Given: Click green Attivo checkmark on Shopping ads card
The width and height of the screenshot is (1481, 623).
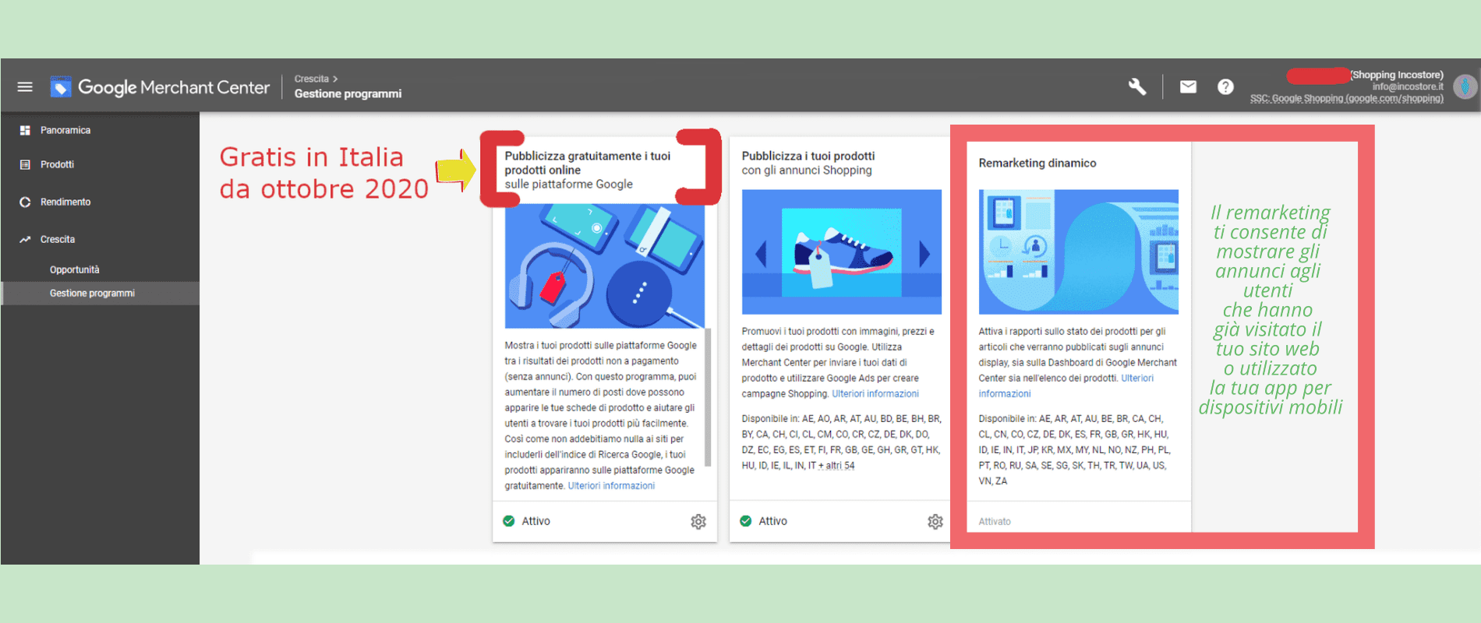Looking at the screenshot, I should [746, 521].
